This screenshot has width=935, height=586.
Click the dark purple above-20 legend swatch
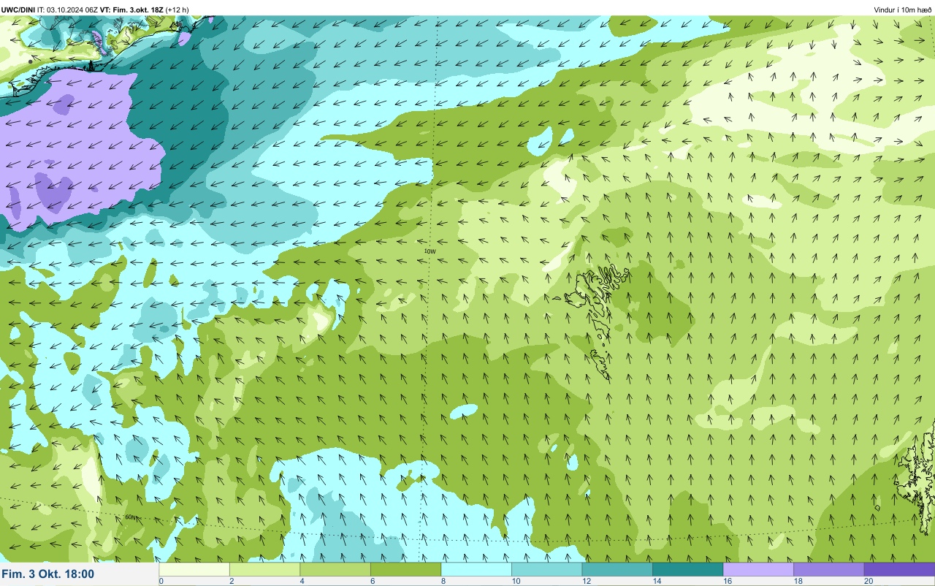(899, 569)
